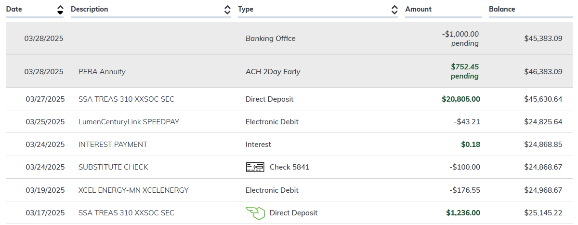Click the 03/17/2025 SSA TREAS transaction

click(126, 213)
